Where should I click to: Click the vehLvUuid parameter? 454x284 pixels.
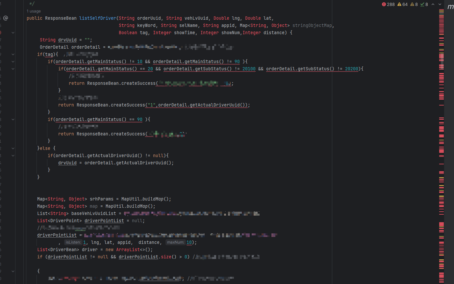click(196, 18)
